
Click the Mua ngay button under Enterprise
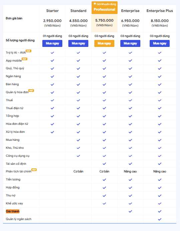(130, 44)
